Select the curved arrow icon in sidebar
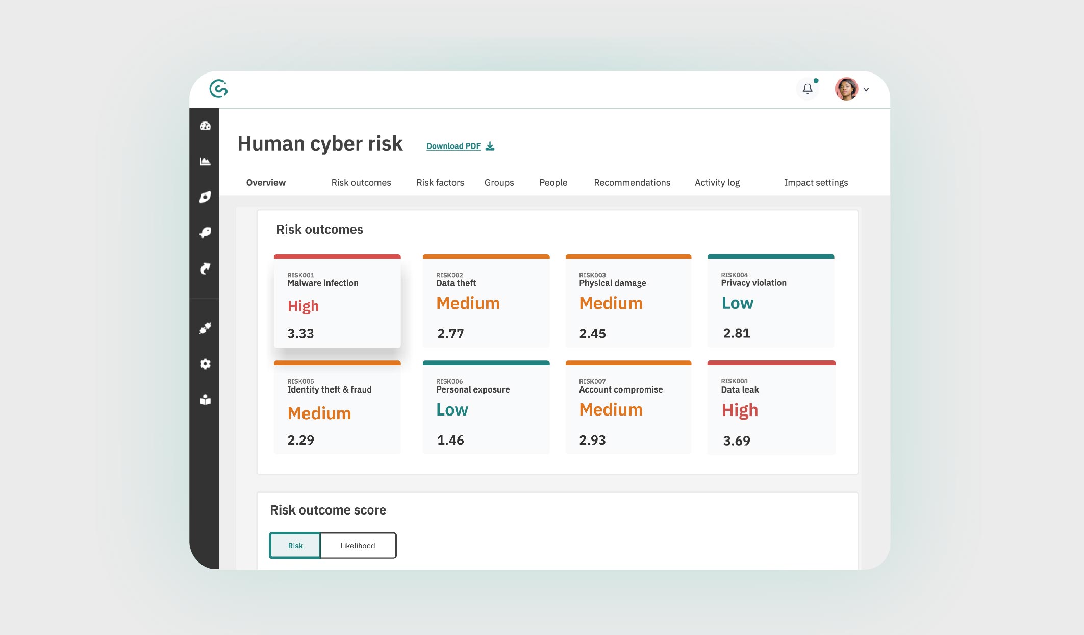The width and height of the screenshot is (1084, 635). (x=205, y=268)
